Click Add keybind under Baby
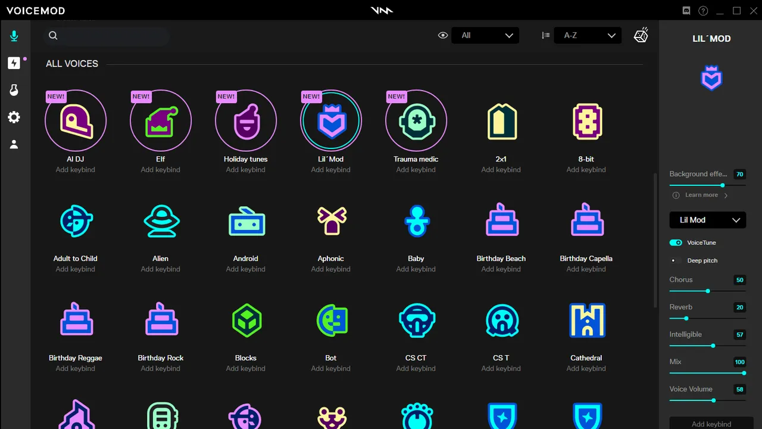Viewport: 762px width, 429px height. 416,269
